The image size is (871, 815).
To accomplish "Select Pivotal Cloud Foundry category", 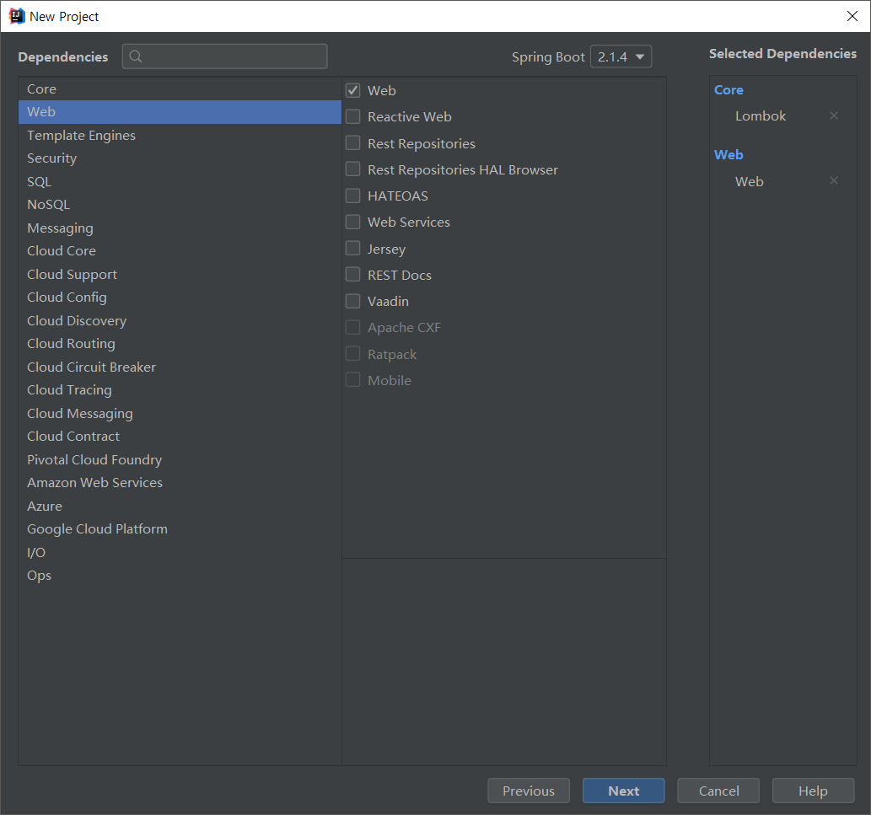I will [x=180, y=459].
